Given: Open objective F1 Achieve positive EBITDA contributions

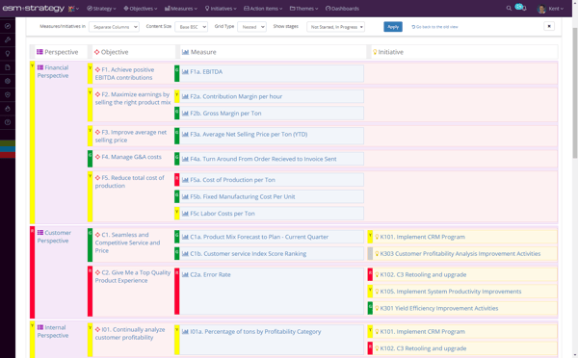Looking at the screenshot, I should [x=124, y=73].
